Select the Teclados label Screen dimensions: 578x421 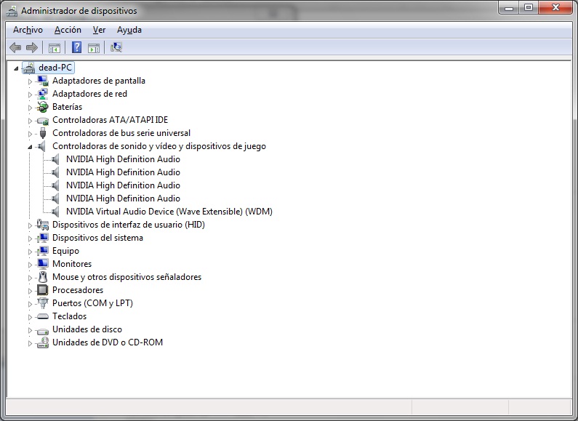69,316
